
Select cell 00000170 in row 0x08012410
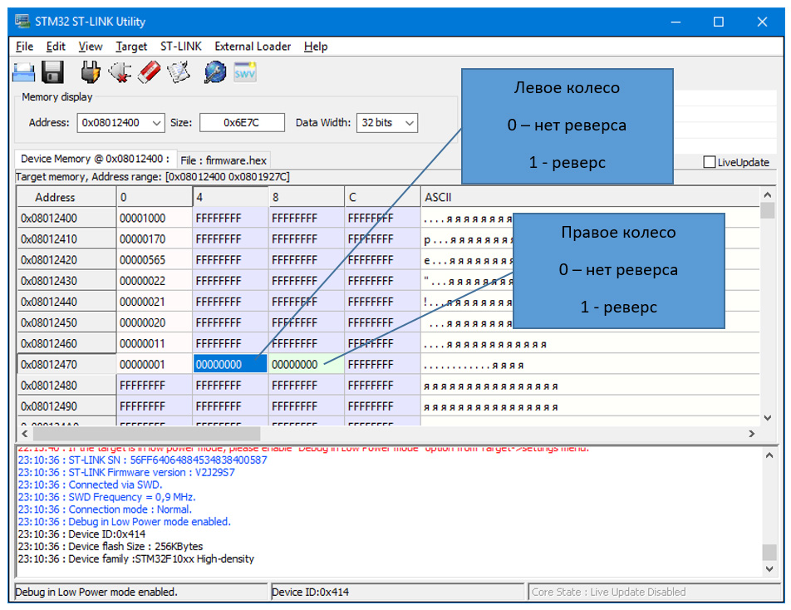pos(155,239)
